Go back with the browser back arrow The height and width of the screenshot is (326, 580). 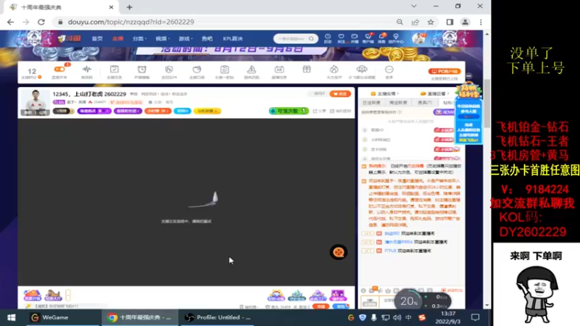click(10, 22)
